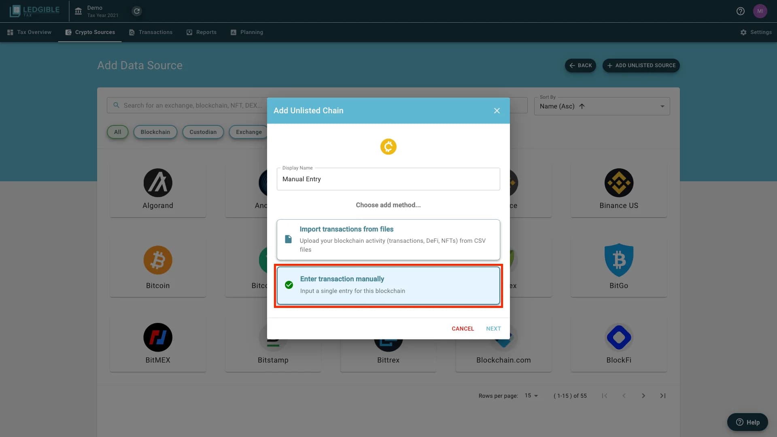This screenshot has width=777, height=437.
Task: Select the All filter chip
Action: coord(117,132)
